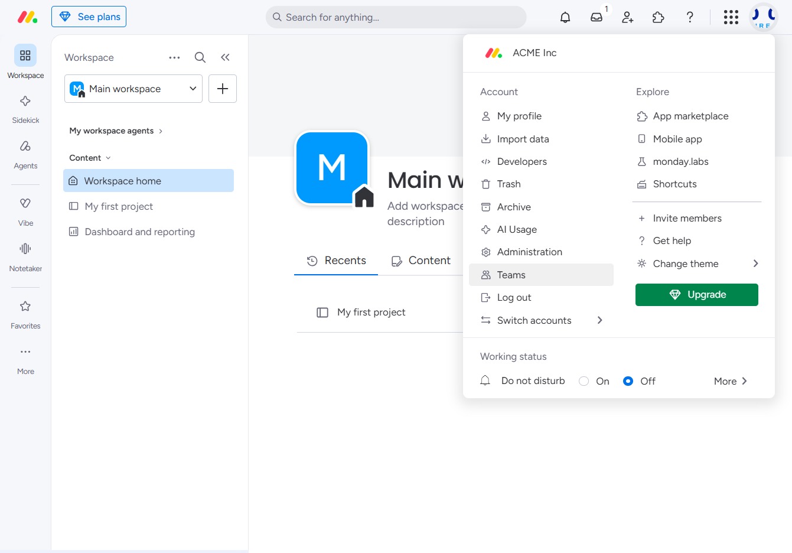Open the products grid switcher icon
792x553 pixels.
coord(731,17)
